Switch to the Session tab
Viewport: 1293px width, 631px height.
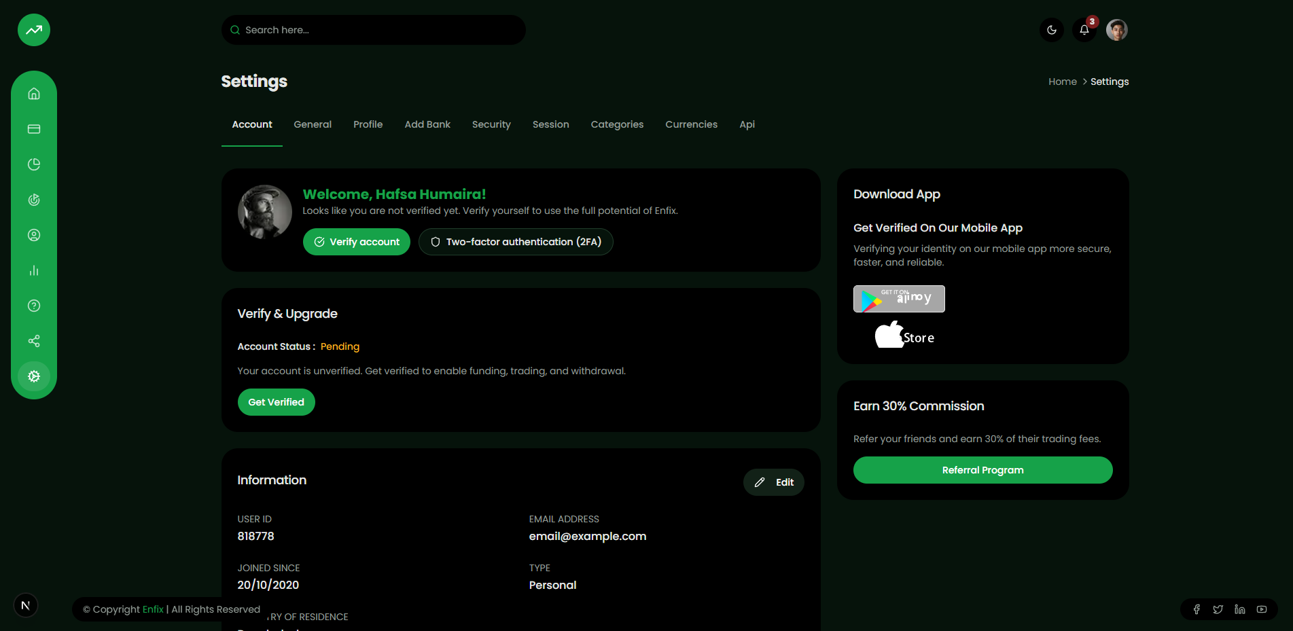551,125
